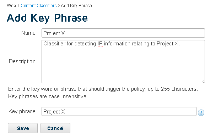This screenshot has height=134, width=205.
Task: Click the case-insensitive note text
Action: 48,96
